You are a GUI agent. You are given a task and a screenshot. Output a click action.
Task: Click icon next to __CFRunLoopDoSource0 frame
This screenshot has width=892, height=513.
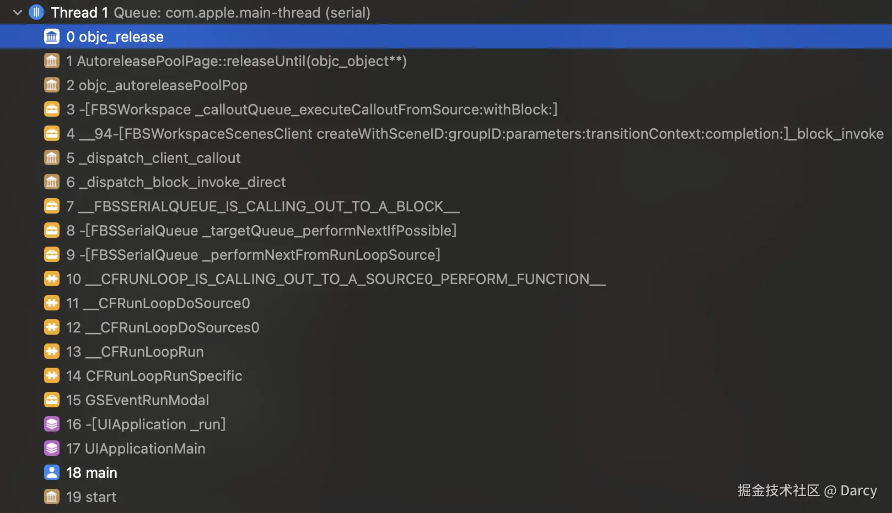pyautogui.click(x=52, y=303)
